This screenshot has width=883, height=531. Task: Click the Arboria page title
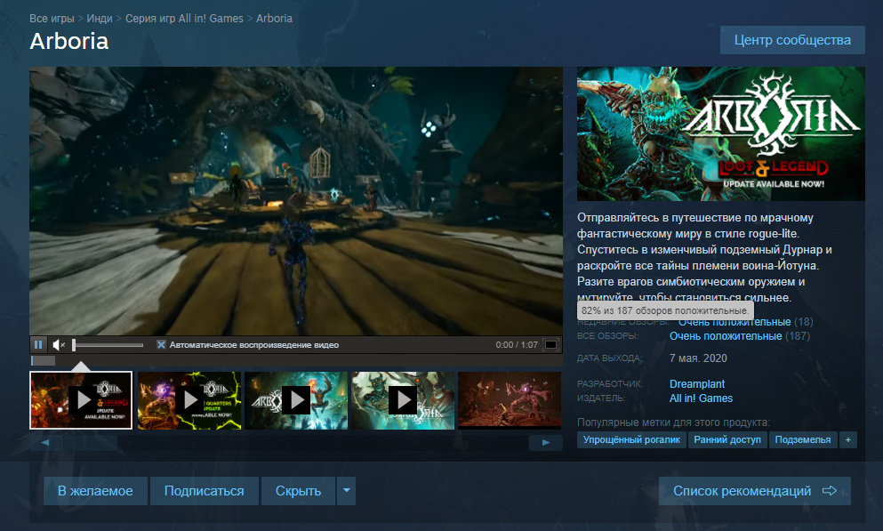(x=69, y=41)
